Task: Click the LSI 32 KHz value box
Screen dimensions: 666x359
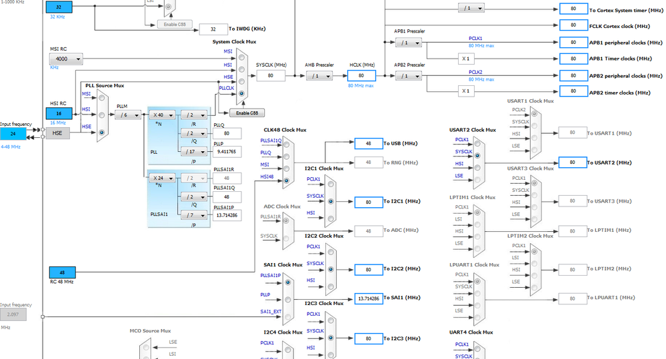Action: [59, 7]
